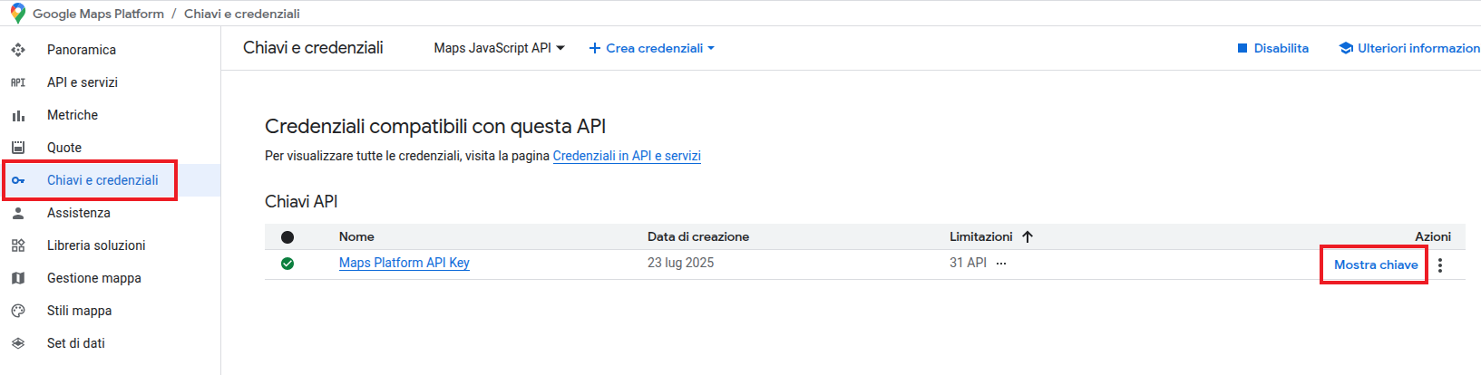The image size is (1481, 375).
Task: Click the graduation cap information icon
Action: coord(1346,48)
